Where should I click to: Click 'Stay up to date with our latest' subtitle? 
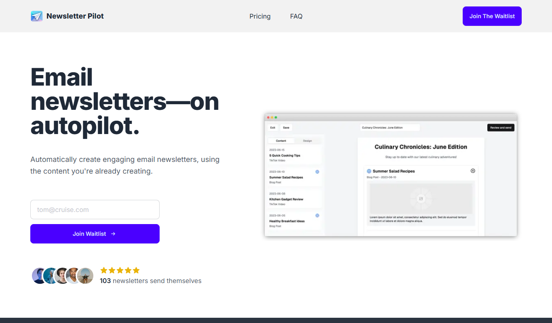tap(421, 157)
